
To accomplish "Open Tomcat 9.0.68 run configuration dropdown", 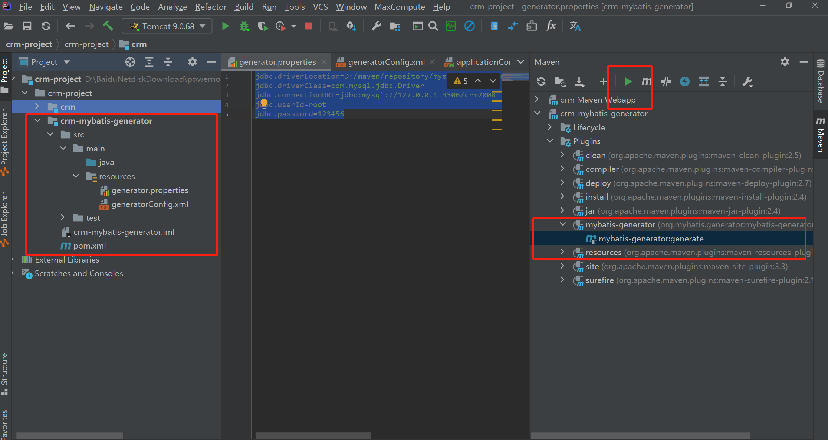I will click(167, 26).
